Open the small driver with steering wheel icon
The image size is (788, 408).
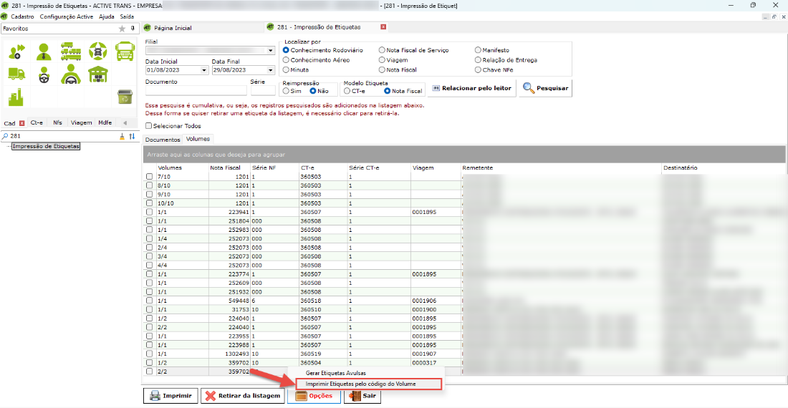tap(44, 74)
